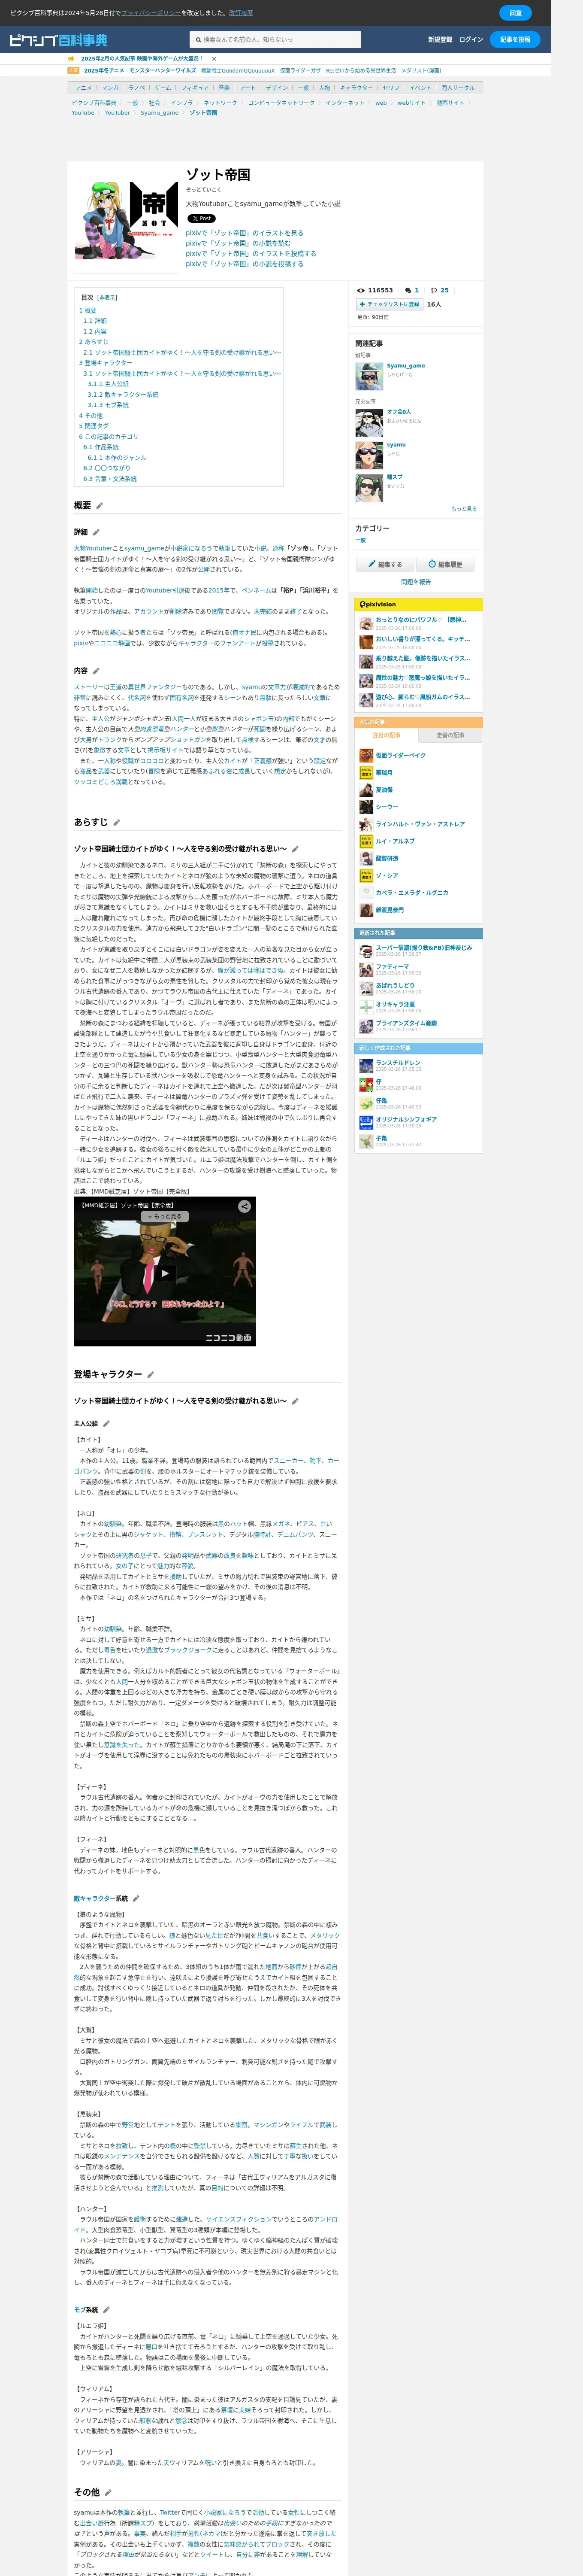This screenshot has height=2576, width=583.
Task: Jump to TOC entry 5 関連タグ
Action: 94,426
